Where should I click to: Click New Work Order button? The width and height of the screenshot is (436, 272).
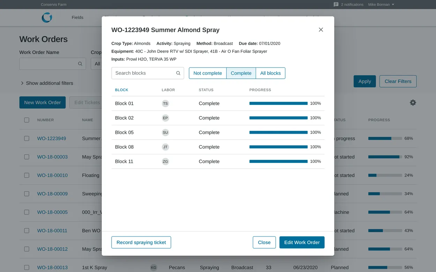point(43,102)
